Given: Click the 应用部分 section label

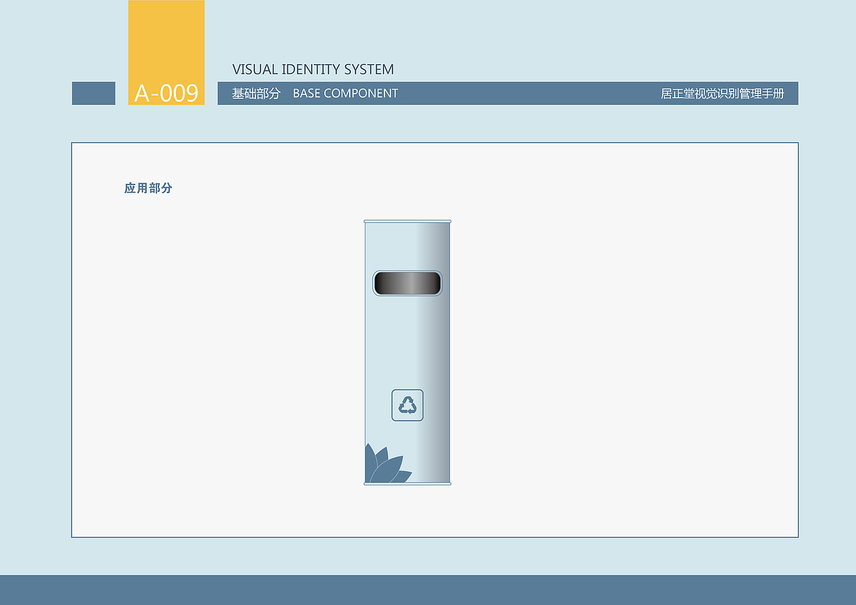Looking at the screenshot, I should 148,189.
